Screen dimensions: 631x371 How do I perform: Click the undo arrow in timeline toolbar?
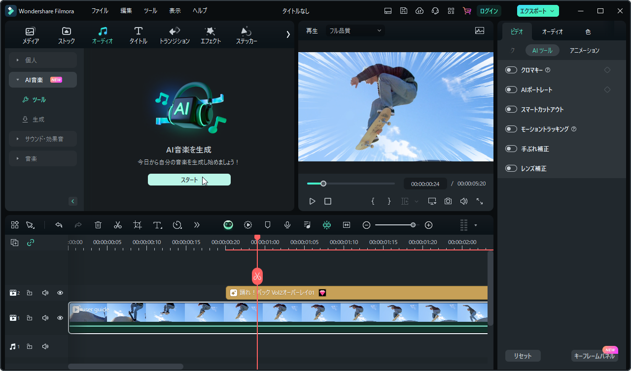click(x=59, y=225)
